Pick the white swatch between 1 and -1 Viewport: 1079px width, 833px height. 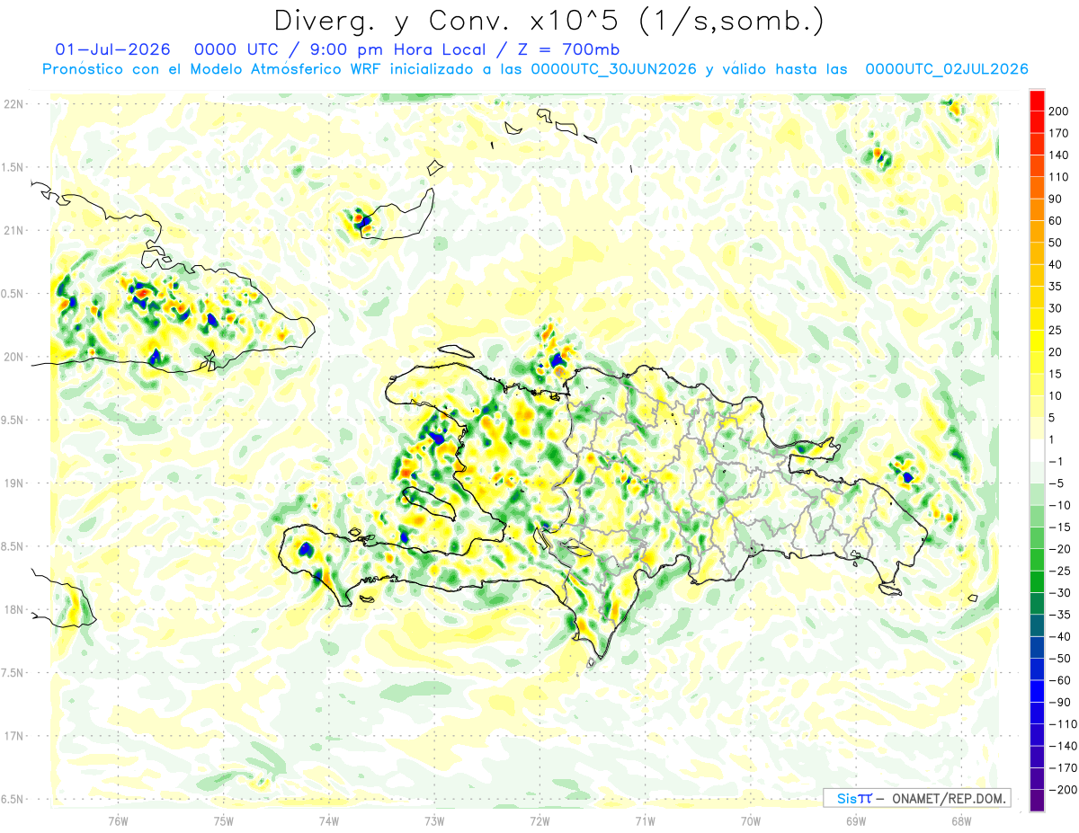pos(1038,450)
